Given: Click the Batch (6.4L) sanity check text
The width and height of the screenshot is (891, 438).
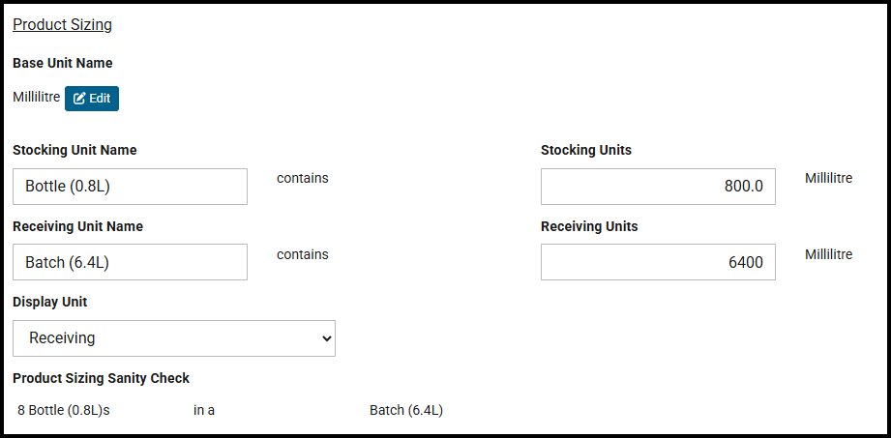Looking at the screenshot, I should [x=406, y=410].
